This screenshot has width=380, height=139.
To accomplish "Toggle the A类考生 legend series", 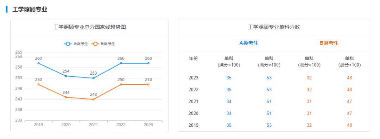I will (76, 44).
